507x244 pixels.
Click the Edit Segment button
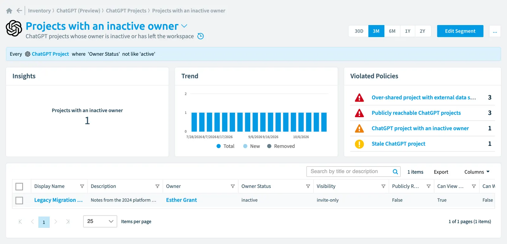[460, 31]
